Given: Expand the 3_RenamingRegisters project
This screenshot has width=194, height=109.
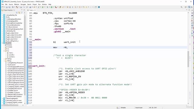Looking at the screenshot, I should tap(2, 98).
